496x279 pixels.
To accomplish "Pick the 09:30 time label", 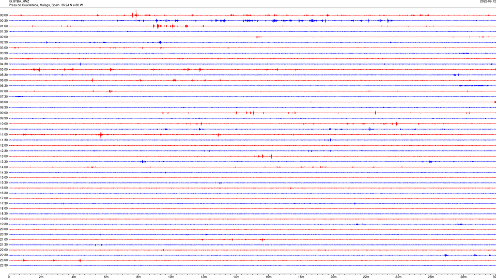I will tap(4, 118).
